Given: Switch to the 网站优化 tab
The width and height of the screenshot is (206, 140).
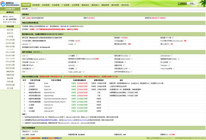Looking at the screenshot, I should click(85, 5).
